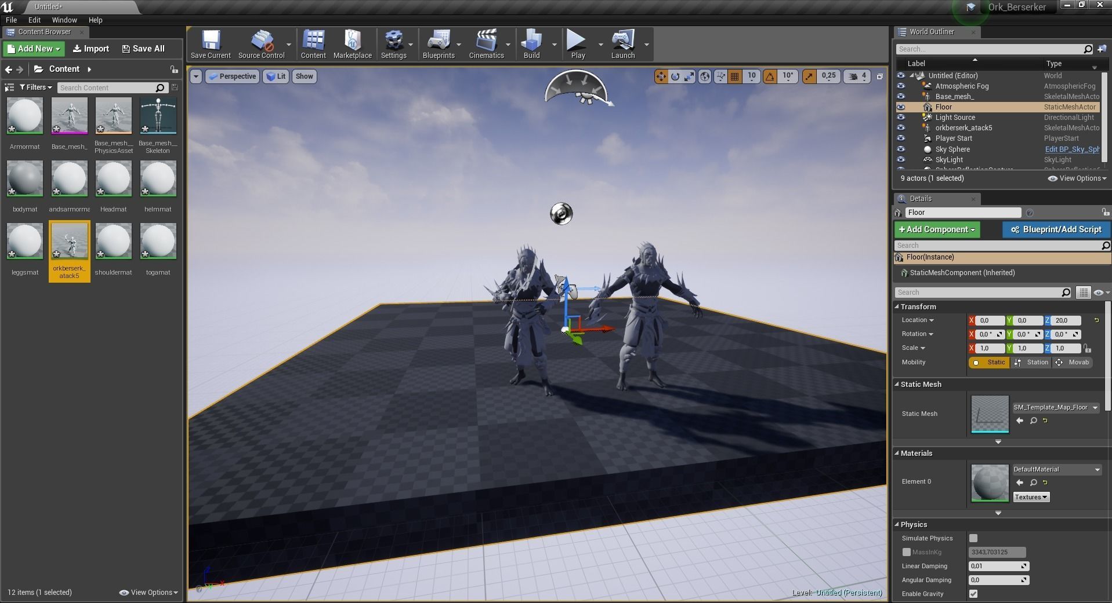The width and height of the screenshot is (1112, 603).
Task: Open camera speed setting in viewport
Action: point(857,76)
